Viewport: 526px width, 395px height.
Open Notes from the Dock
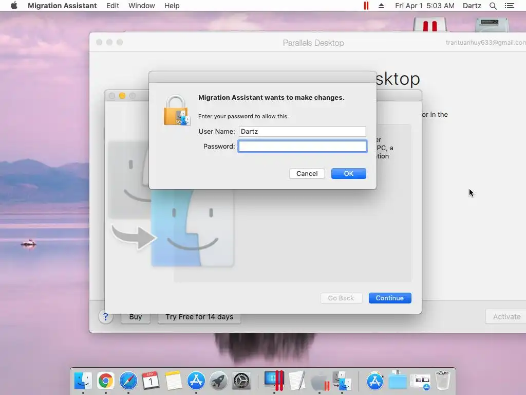click(174, 381)
